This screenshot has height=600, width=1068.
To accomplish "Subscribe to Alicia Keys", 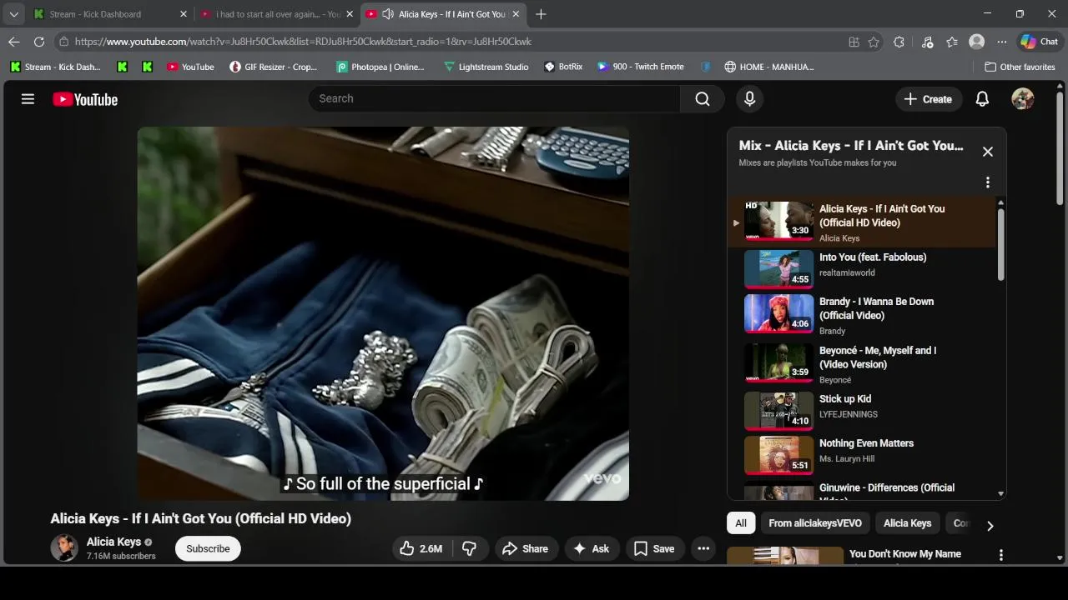I will pos(208,548).
